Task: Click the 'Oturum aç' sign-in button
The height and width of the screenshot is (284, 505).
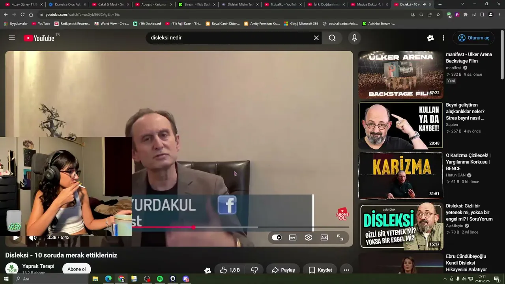Action: pos(473,38)
